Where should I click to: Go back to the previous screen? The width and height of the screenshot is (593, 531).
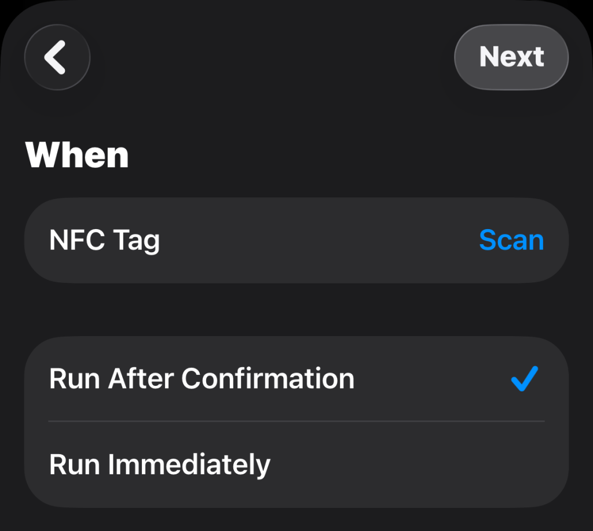pyautogui.click(x=57, y=57)
